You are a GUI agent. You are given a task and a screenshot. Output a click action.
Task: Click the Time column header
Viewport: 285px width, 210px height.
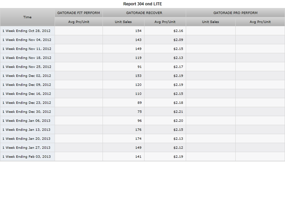click(x=27, y=17)
